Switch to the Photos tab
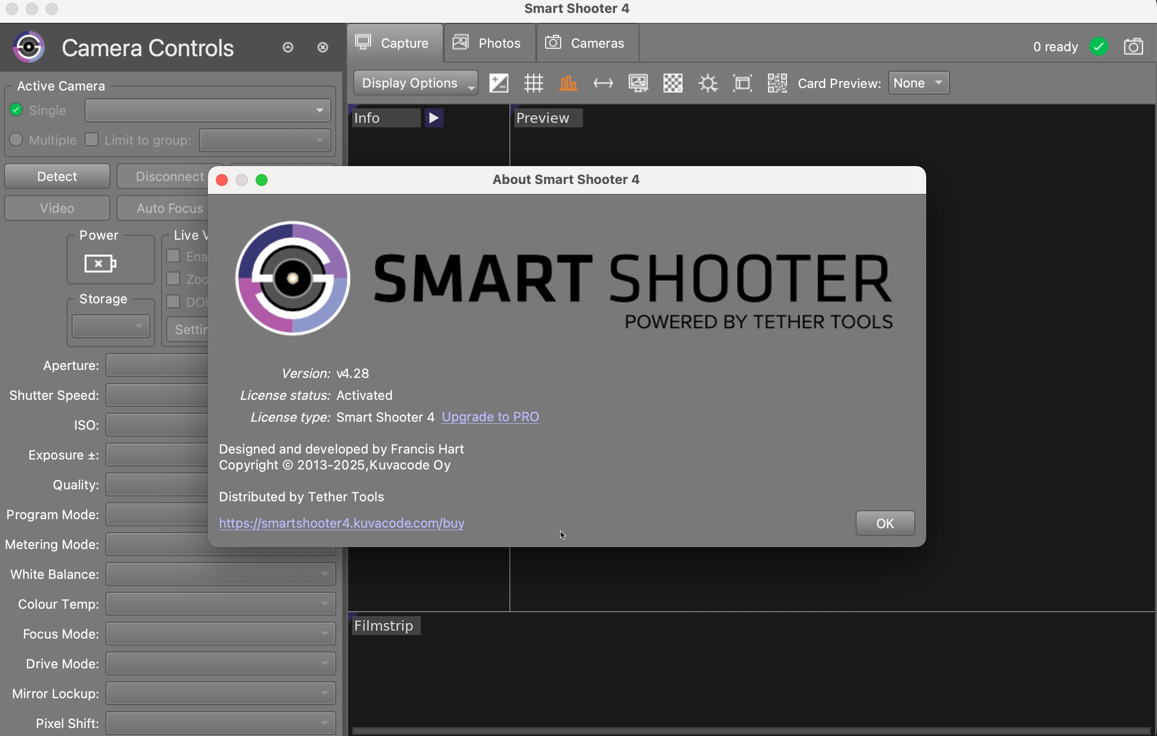The height and width of the screenshot is (736, 1157). 489,43
